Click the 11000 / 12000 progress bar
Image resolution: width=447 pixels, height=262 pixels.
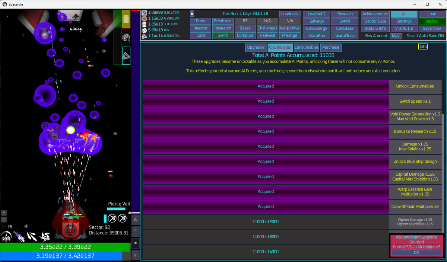(266, 222)
